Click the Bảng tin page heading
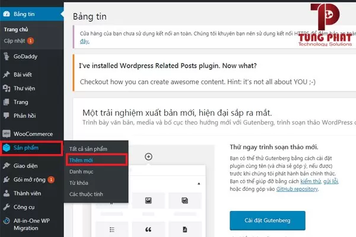Image resolution: width=356 pixels, height=237 pixels. (90, 17)
